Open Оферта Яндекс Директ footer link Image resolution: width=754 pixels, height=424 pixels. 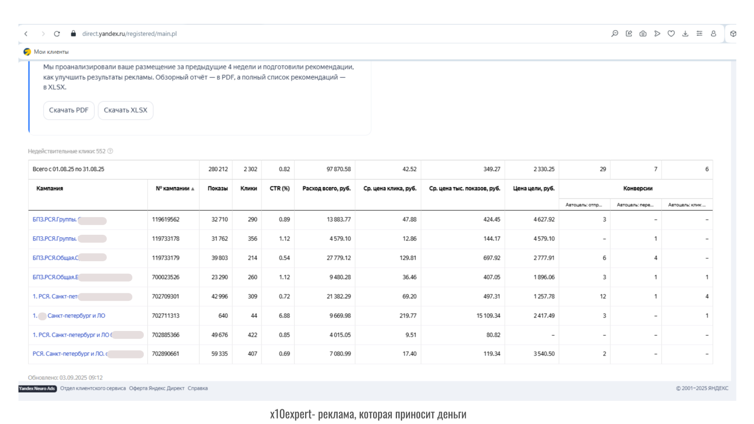pos(157,388)
